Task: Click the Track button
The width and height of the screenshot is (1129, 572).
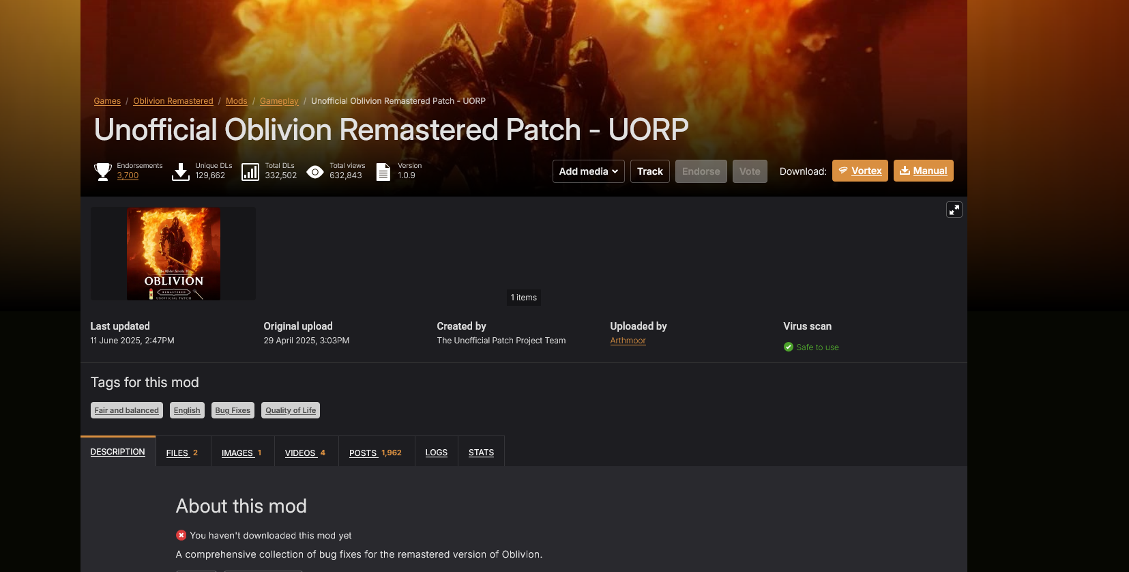Action: click(x=650, y=171)
